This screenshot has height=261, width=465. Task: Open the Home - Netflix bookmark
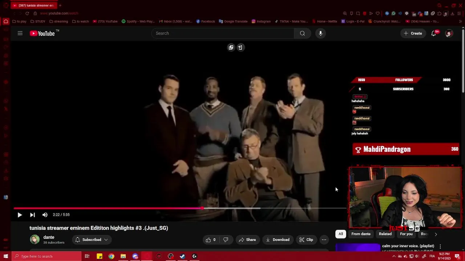[324, 21]
